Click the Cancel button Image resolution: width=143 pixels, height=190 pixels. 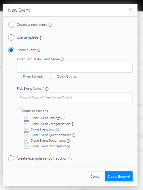pyautogui.click(x=95, y=176)
